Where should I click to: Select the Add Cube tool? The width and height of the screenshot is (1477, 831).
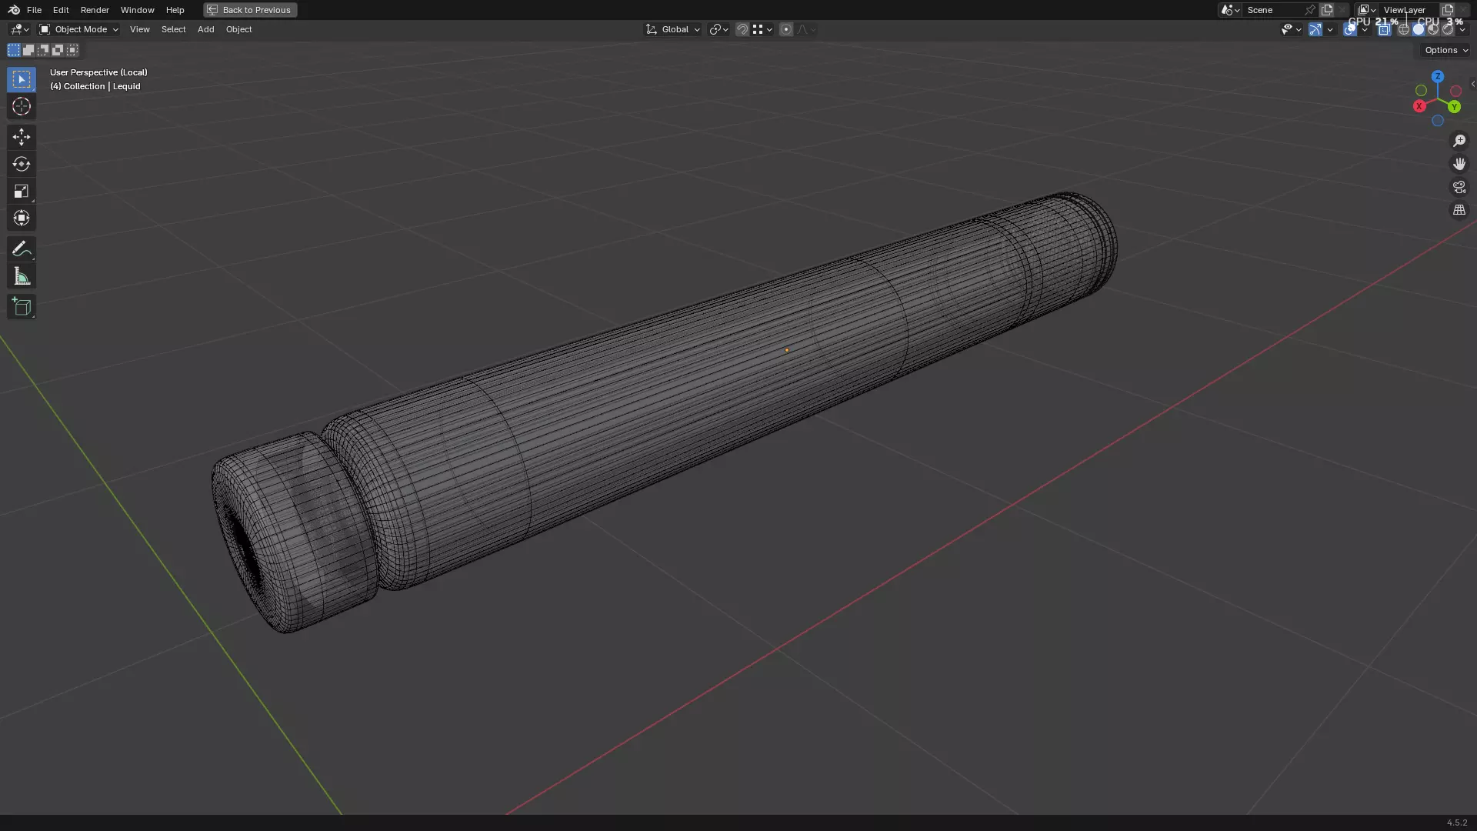[21, 307]
